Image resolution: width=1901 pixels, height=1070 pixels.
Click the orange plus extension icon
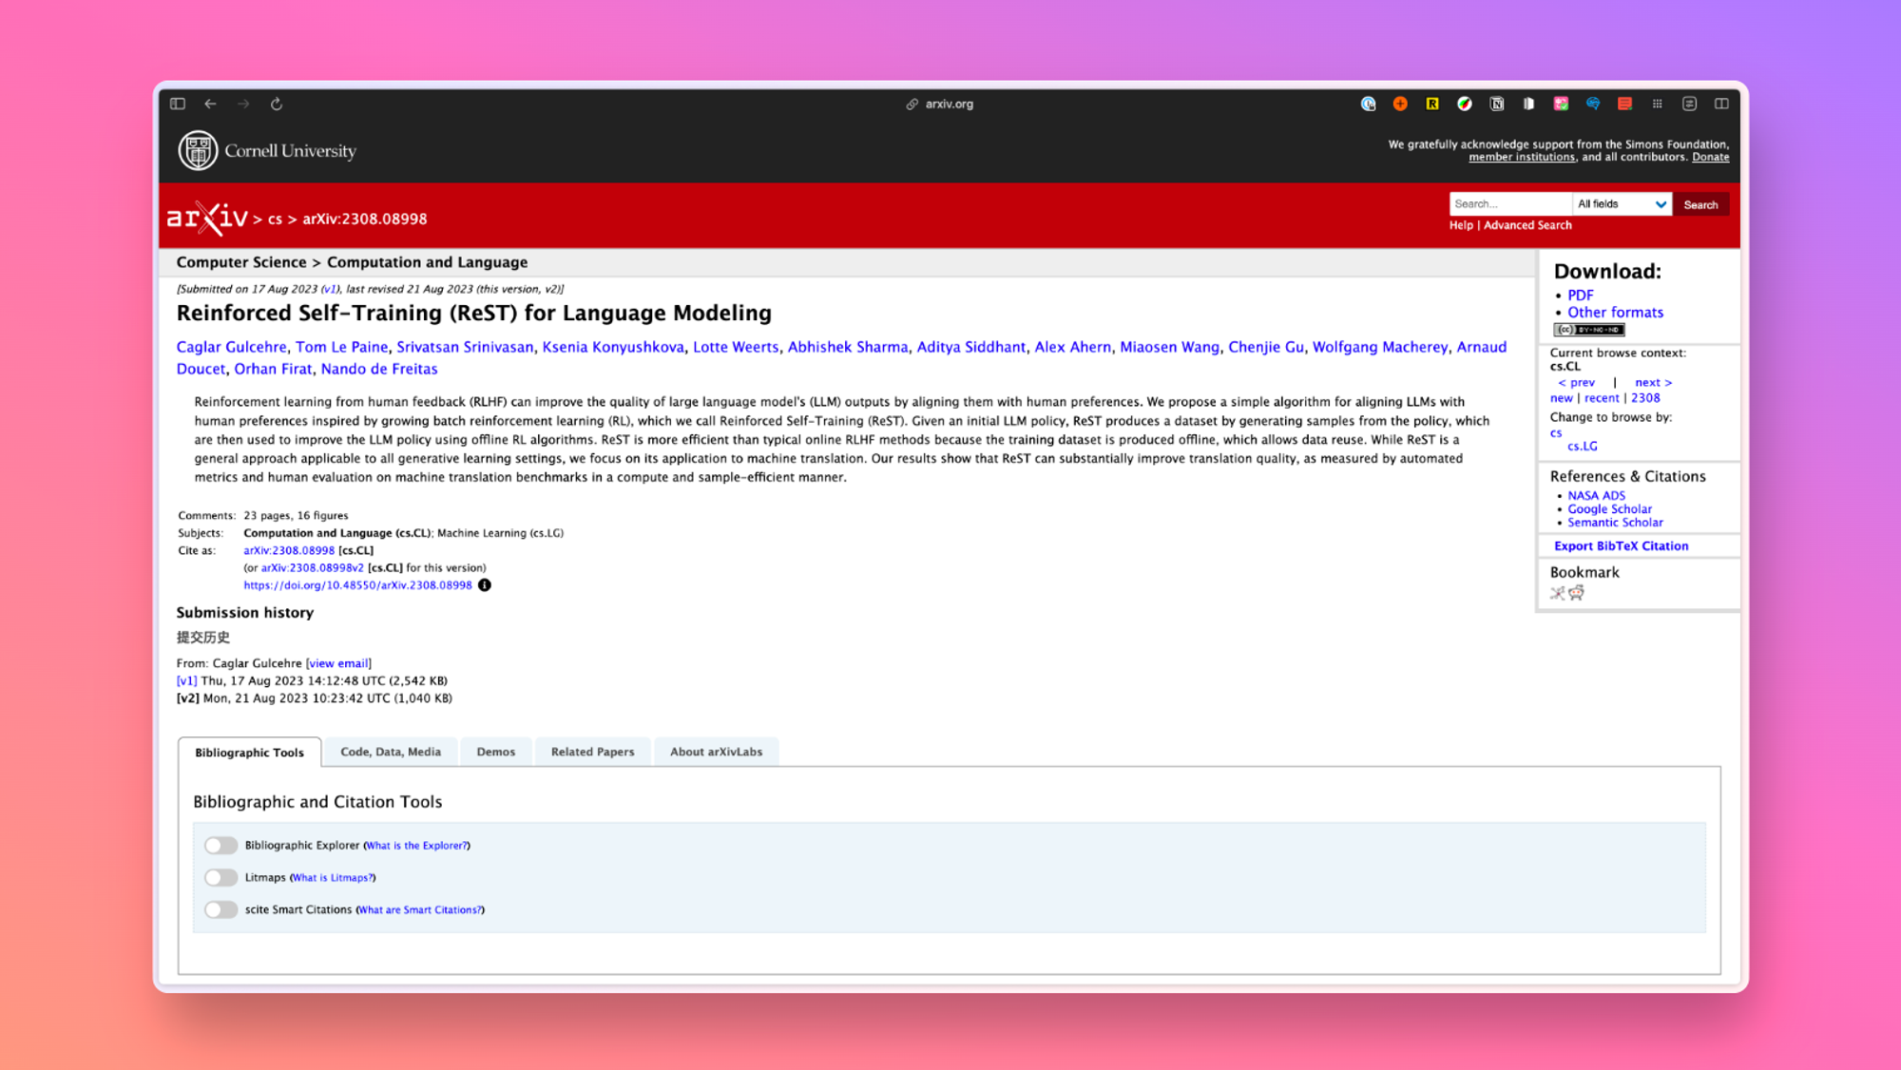click(x=1400, y=104)
